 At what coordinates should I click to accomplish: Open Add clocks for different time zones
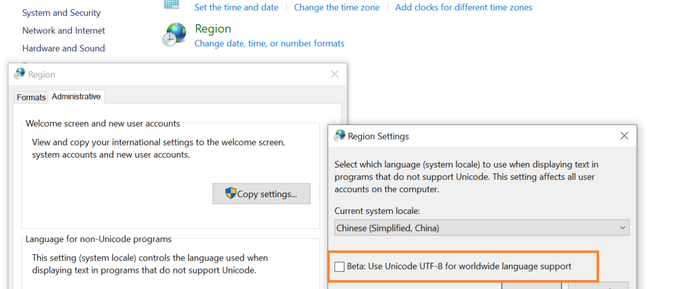(463, 8)
